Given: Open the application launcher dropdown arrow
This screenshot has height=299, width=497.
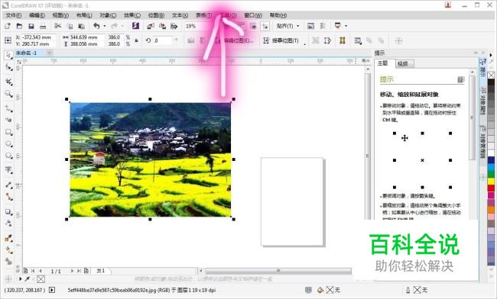Looking at the screenshot, I should coord(346,26).
